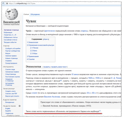The image size is (123, 118).
Task: Open Текущие события link
Action: pyautogui.click(x=10, y=42)
